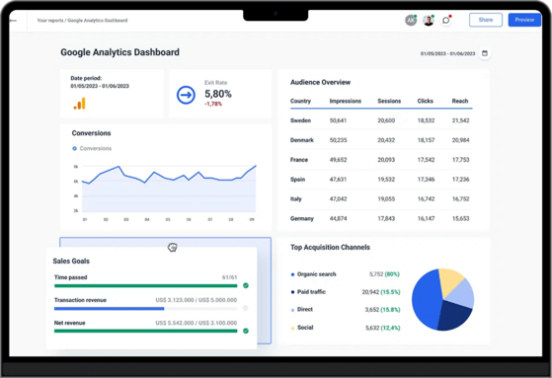Open the comments chat bubble icon
Screen dimensions: 552x378
(x=446, y=20)
